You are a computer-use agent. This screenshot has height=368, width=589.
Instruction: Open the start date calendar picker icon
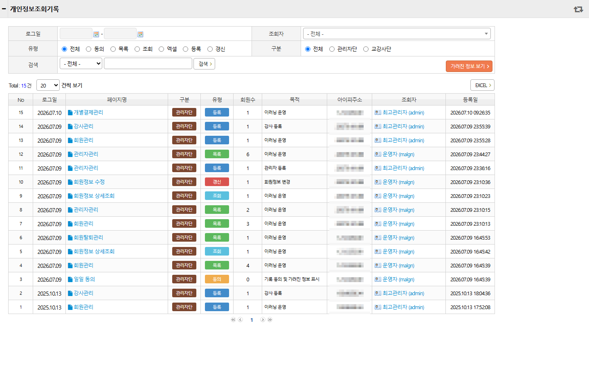coord(96,34)
